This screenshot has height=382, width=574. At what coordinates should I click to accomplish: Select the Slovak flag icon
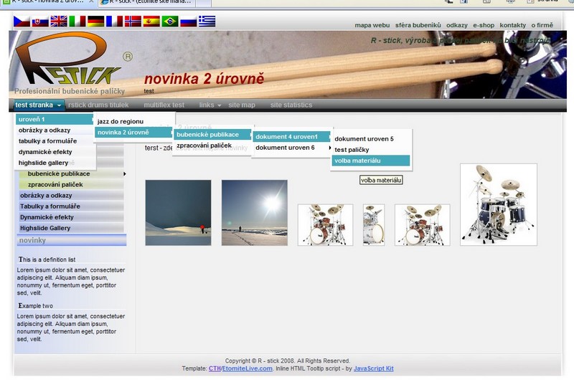pyautogui.click(x=40, y=22)
